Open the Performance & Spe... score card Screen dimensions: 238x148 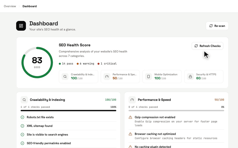tap(120, 77)
